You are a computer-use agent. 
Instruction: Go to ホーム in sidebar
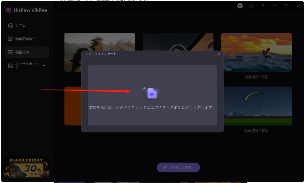[x=21, y=25]
